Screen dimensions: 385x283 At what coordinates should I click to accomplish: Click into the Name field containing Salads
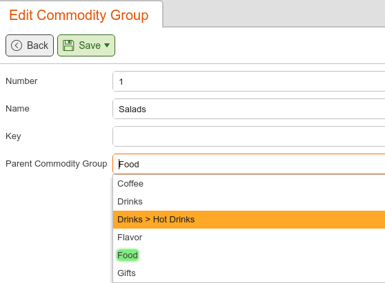point(248,109)
